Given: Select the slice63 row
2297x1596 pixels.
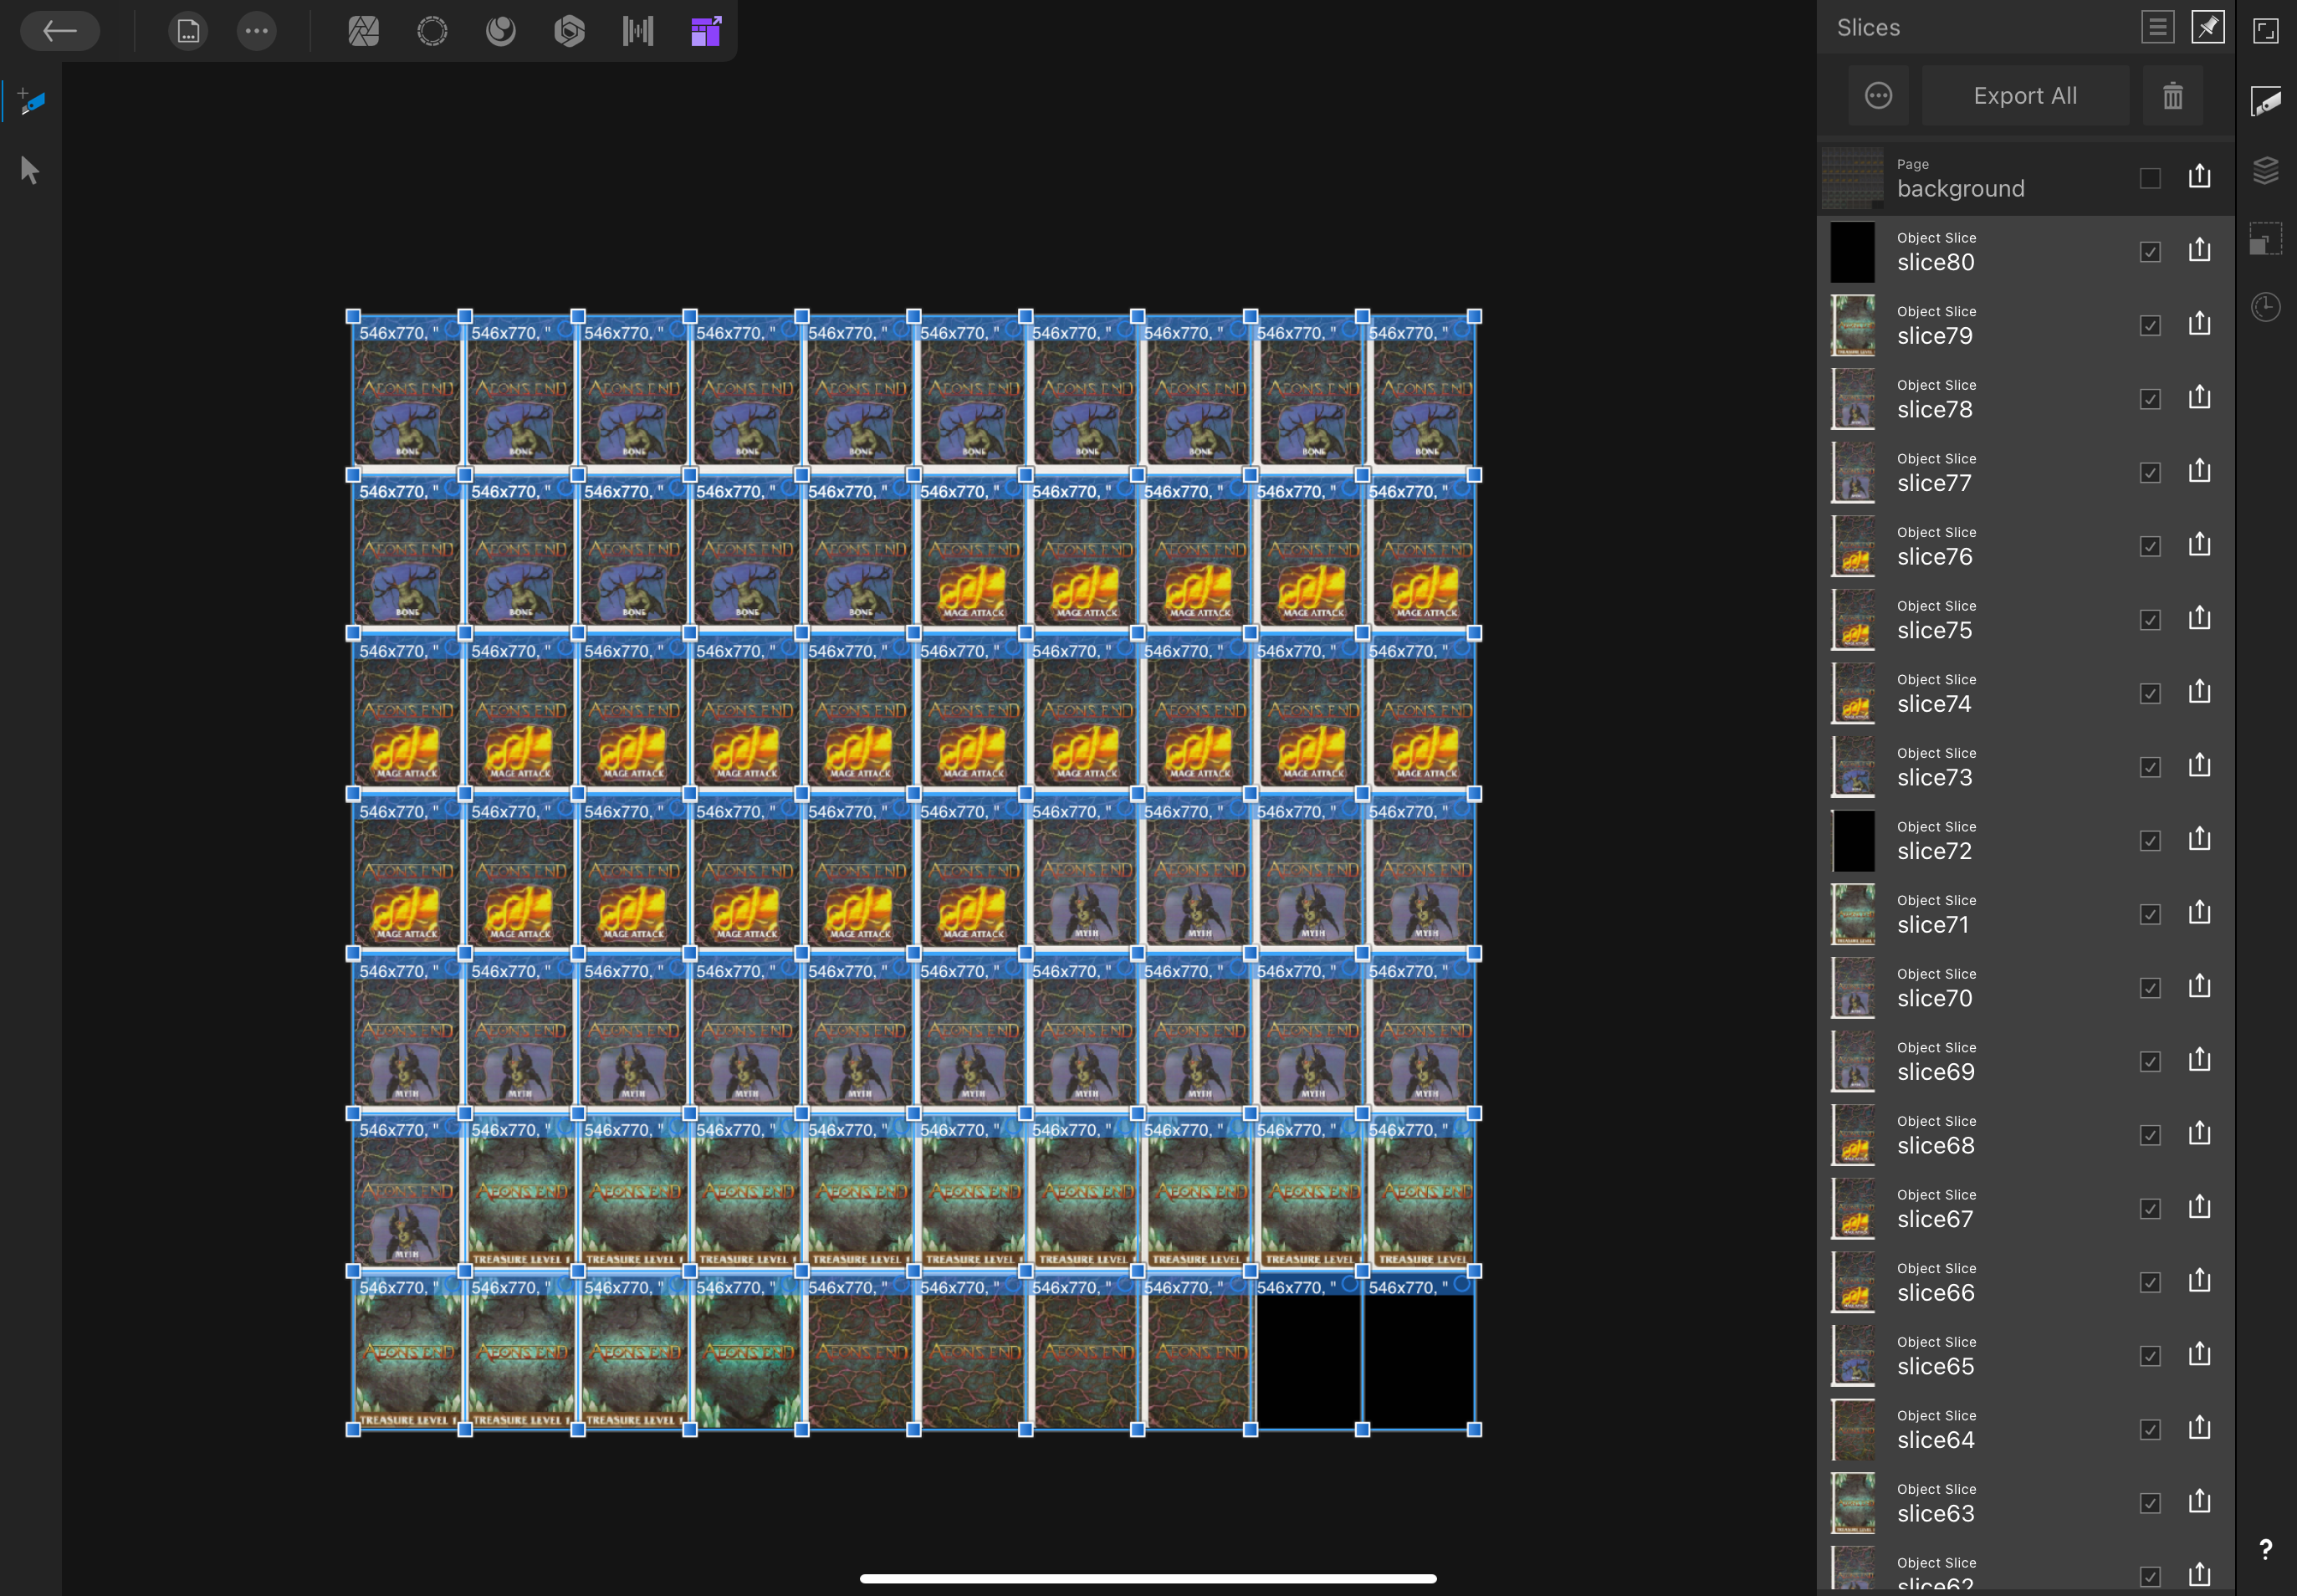Looking at the screenshot, I should 2026,1502.
